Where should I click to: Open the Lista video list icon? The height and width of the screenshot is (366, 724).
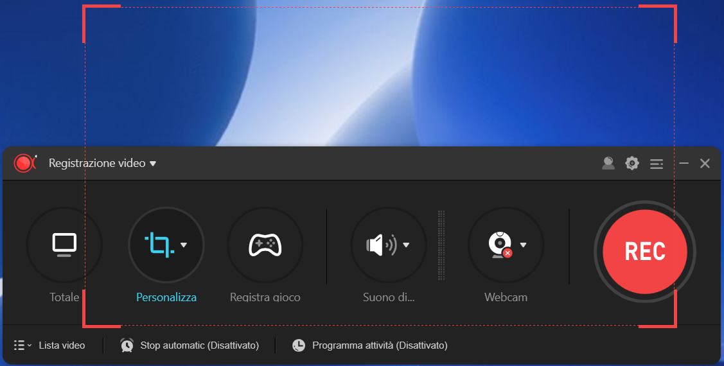(22, 345)
